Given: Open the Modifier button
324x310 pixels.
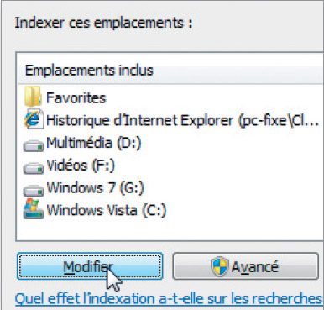Looking at the screenshot, I should pyautogui.click(x=90, y=266).
